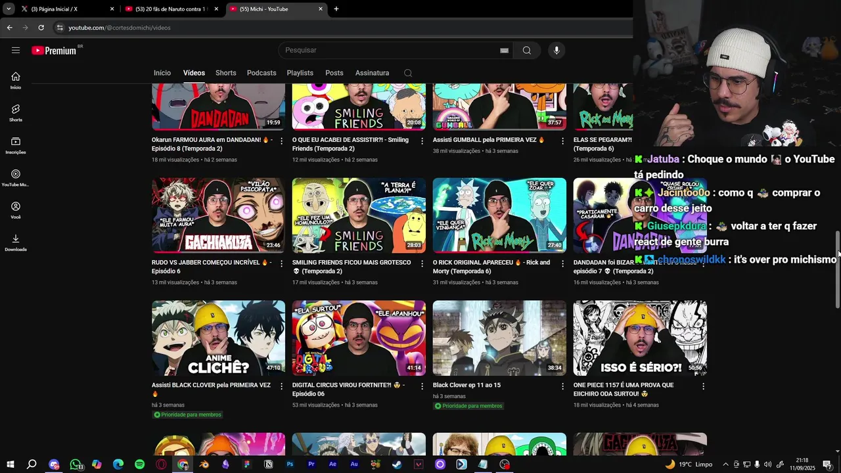Open options for O RICK ORIGINAL APARECEU video
The height and width of the screenshot is (473, 841).
pos(562,263)
